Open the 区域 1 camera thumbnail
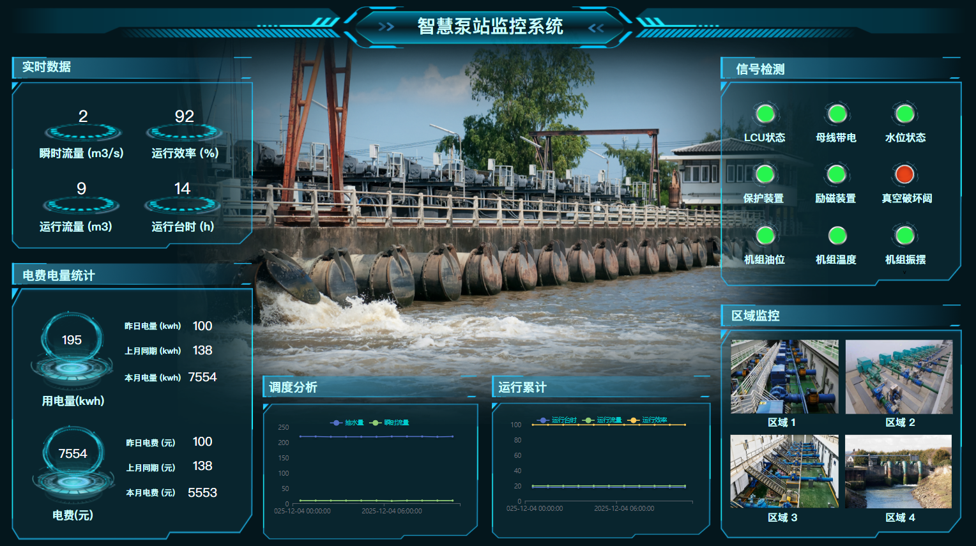This screenshot has height=546, width=976. [784, 377]
